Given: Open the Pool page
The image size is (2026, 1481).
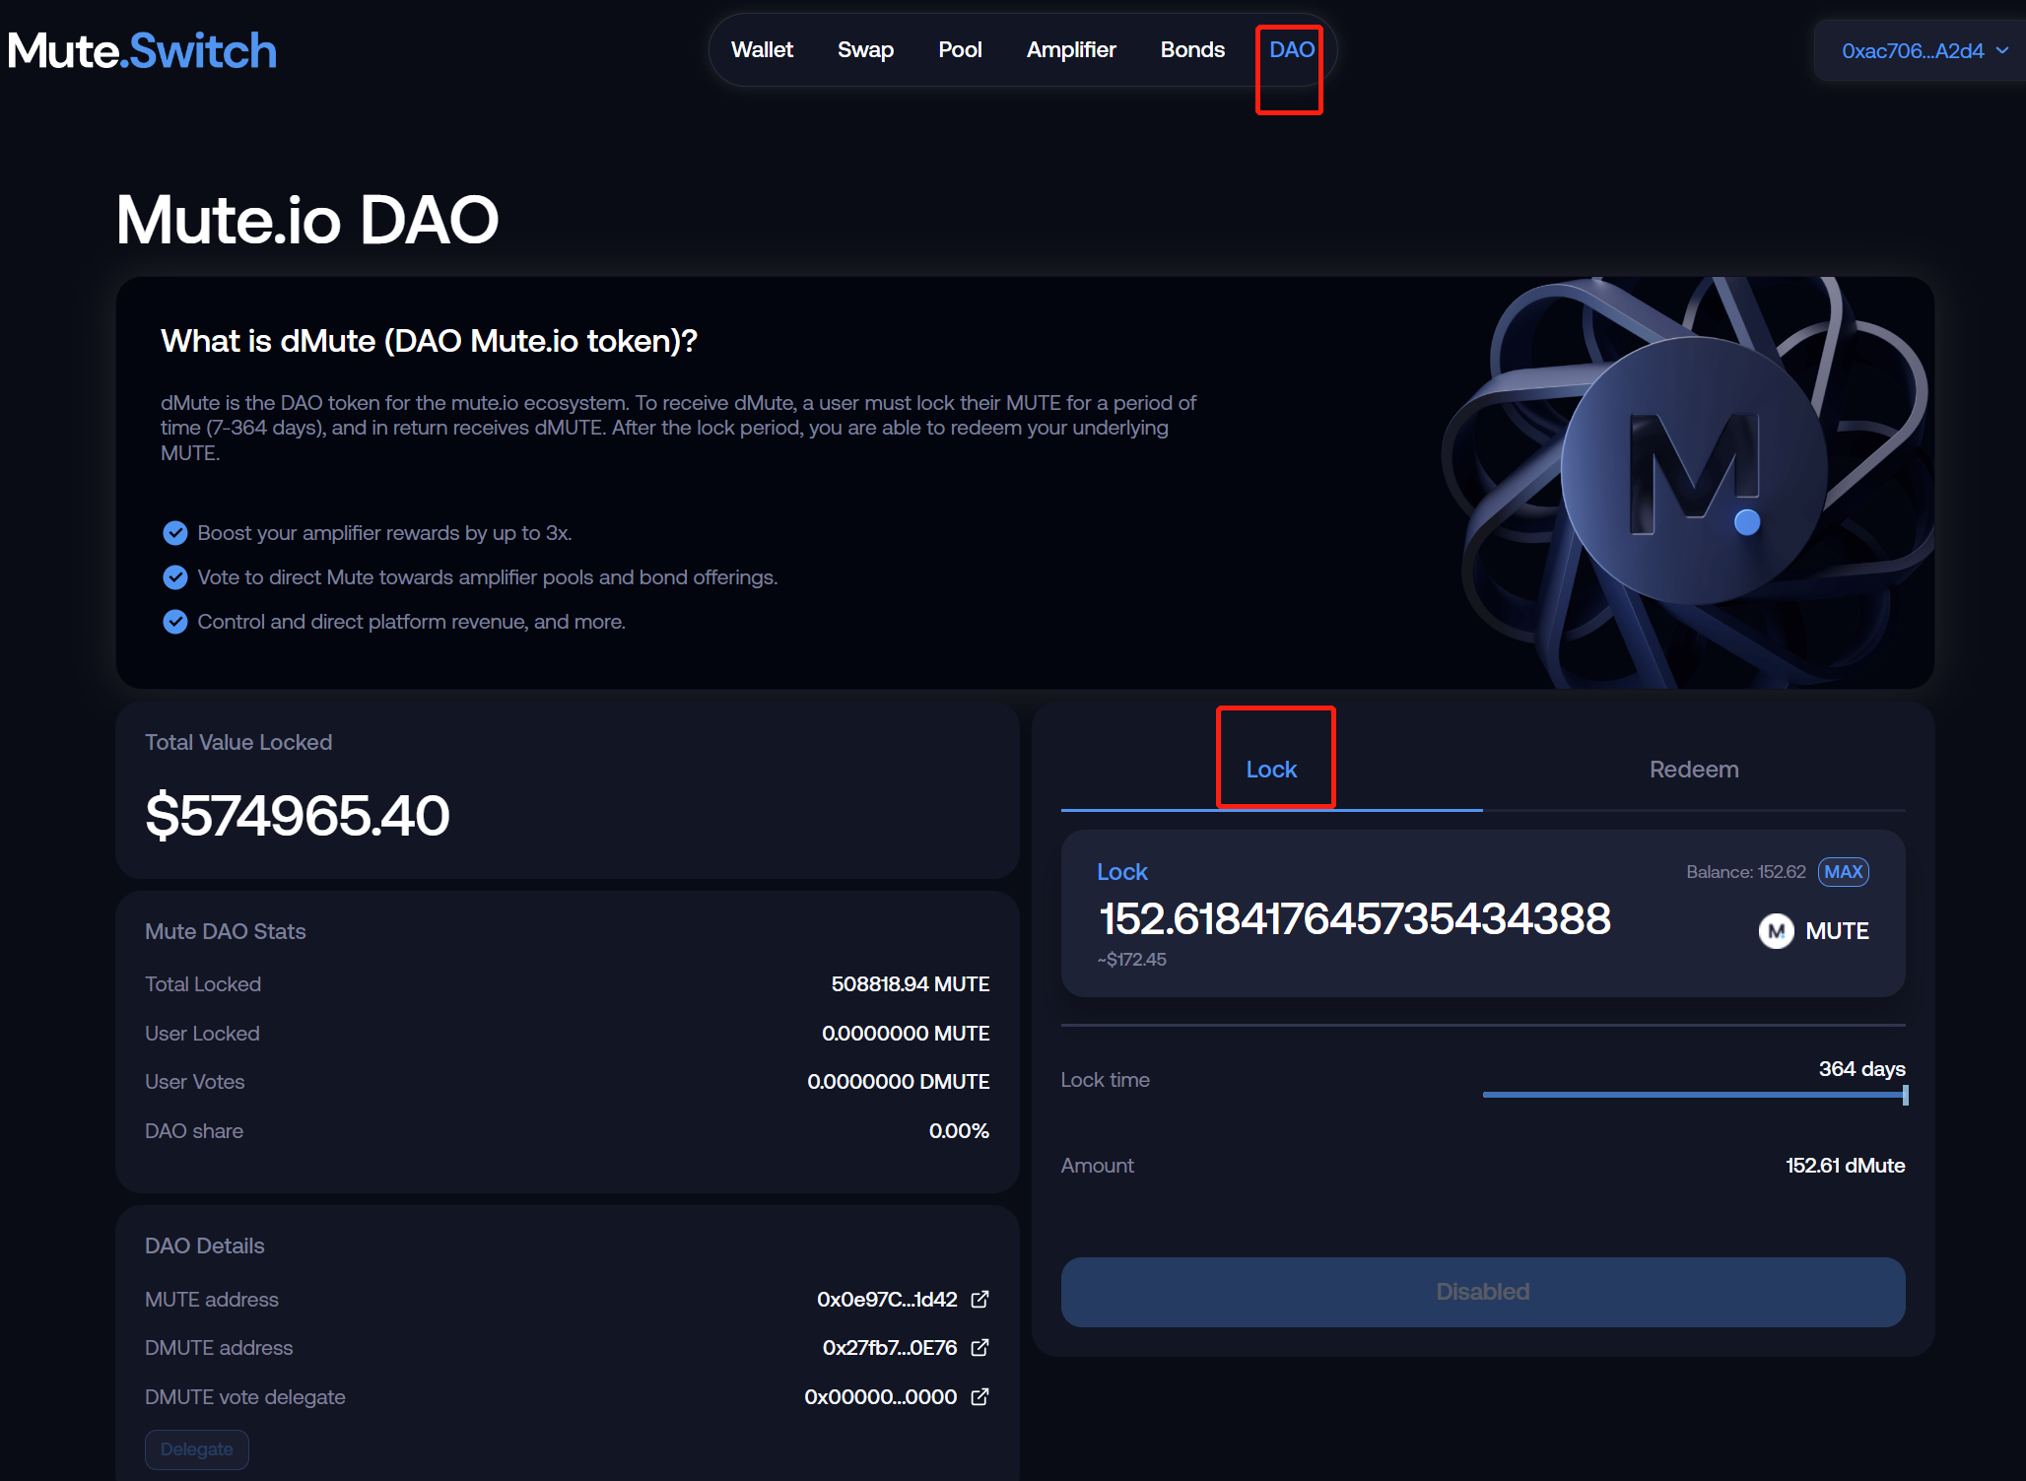Looking at the screenshot, I should pyautogui.click(x=960, y=49).
